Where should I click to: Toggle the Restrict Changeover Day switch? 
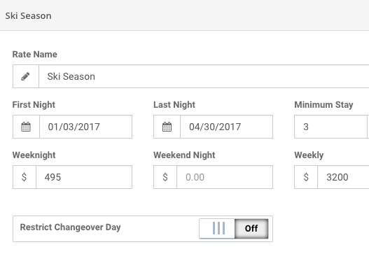pos(234,229)
